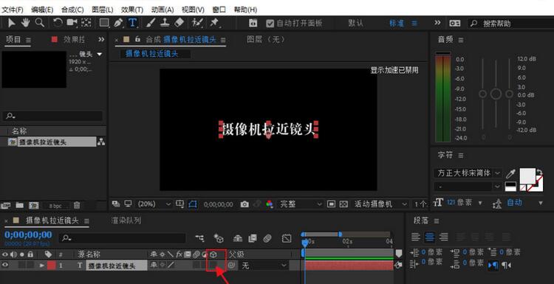Open font style dropdown below font name
This screenshot has width=554, height=284.
[x=468, y=186]
